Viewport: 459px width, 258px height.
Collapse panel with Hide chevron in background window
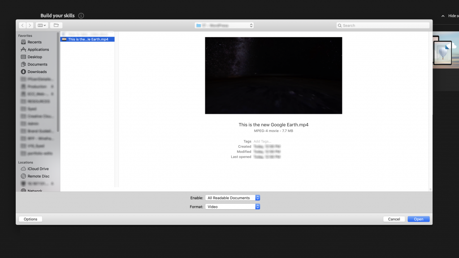pyautogui.click(x=443, y=16)
